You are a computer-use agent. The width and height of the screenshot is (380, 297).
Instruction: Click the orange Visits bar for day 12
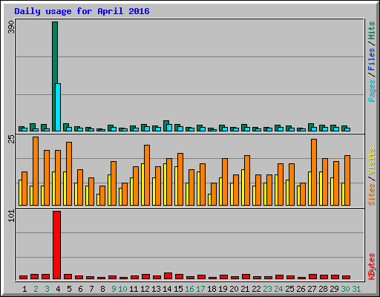click(x=147, y=175)
